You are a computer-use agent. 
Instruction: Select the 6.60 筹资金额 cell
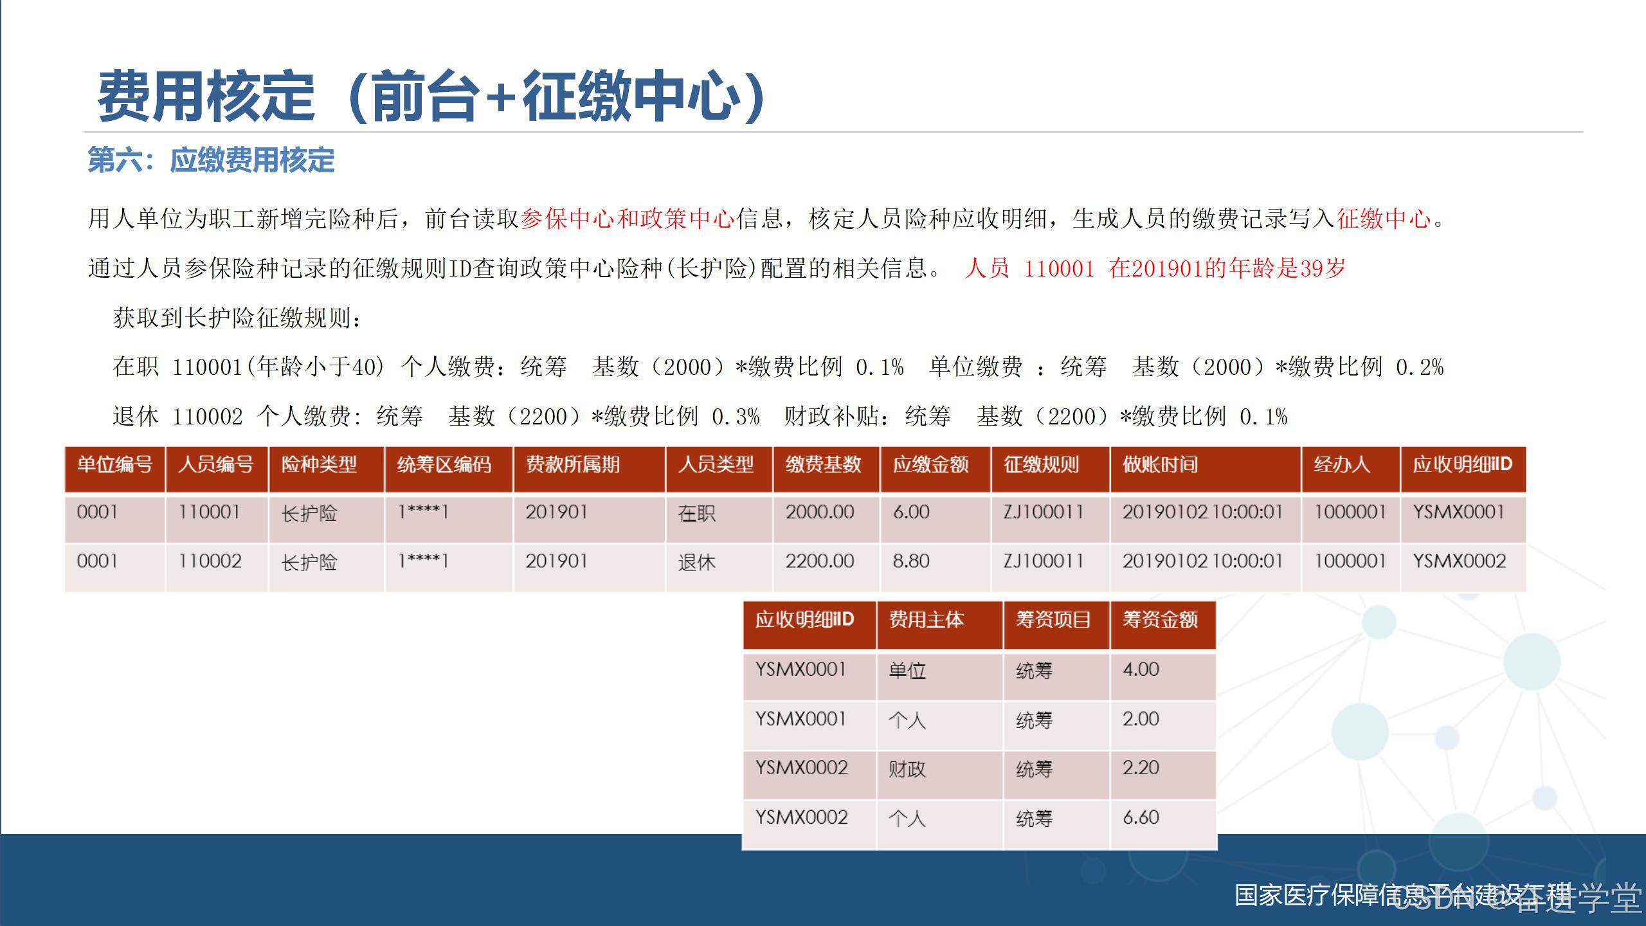click(x=1141, y=818)
